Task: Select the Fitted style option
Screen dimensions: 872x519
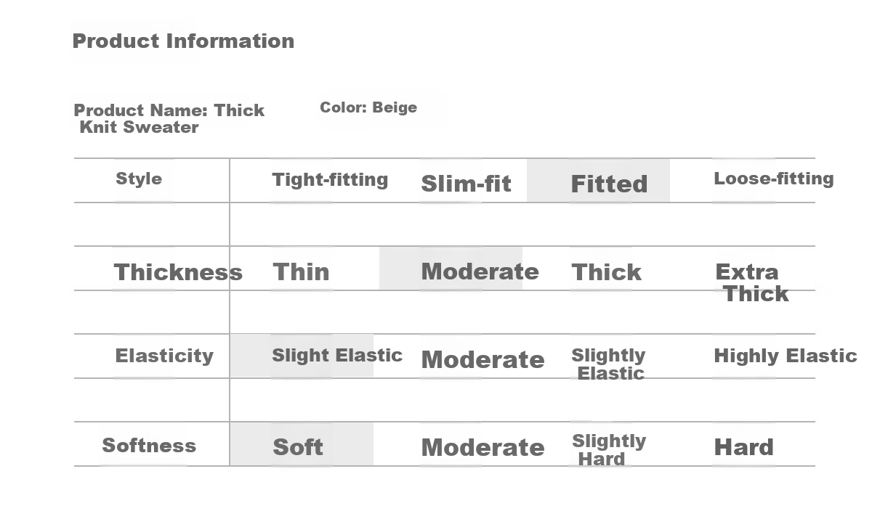Action: click(609, 184)
